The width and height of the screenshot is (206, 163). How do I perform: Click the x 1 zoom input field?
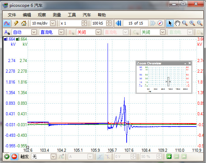pyautogui.click(x=71, y=23)
